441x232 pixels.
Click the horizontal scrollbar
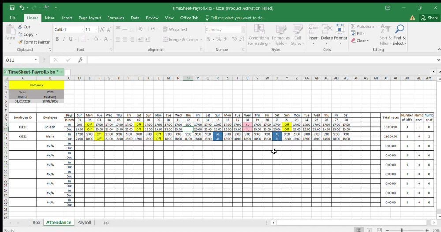click(351, 223)
